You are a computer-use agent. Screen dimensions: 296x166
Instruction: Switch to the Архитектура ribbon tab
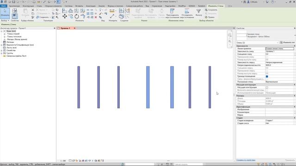14,6
